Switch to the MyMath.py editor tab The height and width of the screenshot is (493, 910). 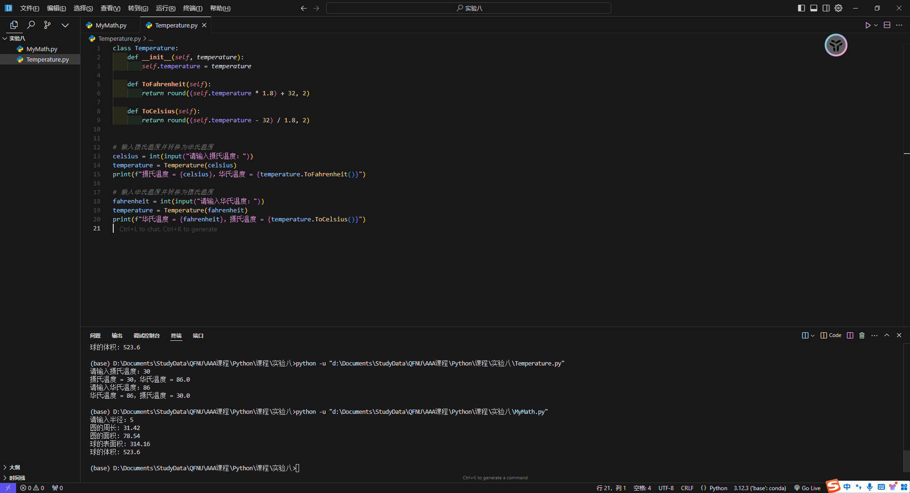click(110, 25)
